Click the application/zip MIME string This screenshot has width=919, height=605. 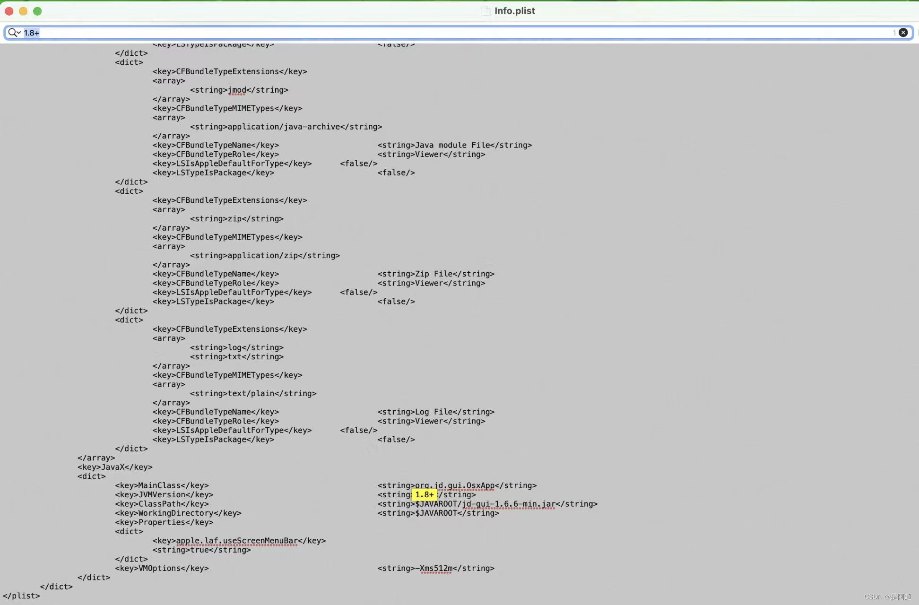tap(265, 255)
